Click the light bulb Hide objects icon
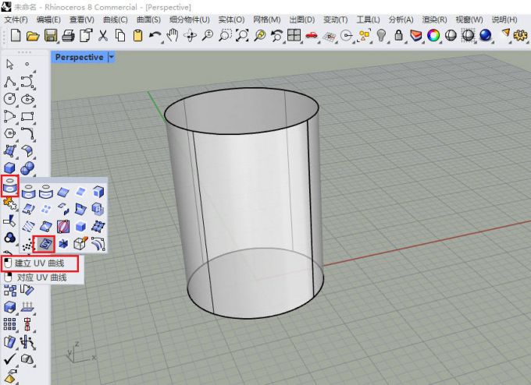Image resolution: width=531 pixels, height=385 pixels. pyautogui.click(x=381, y=36)
